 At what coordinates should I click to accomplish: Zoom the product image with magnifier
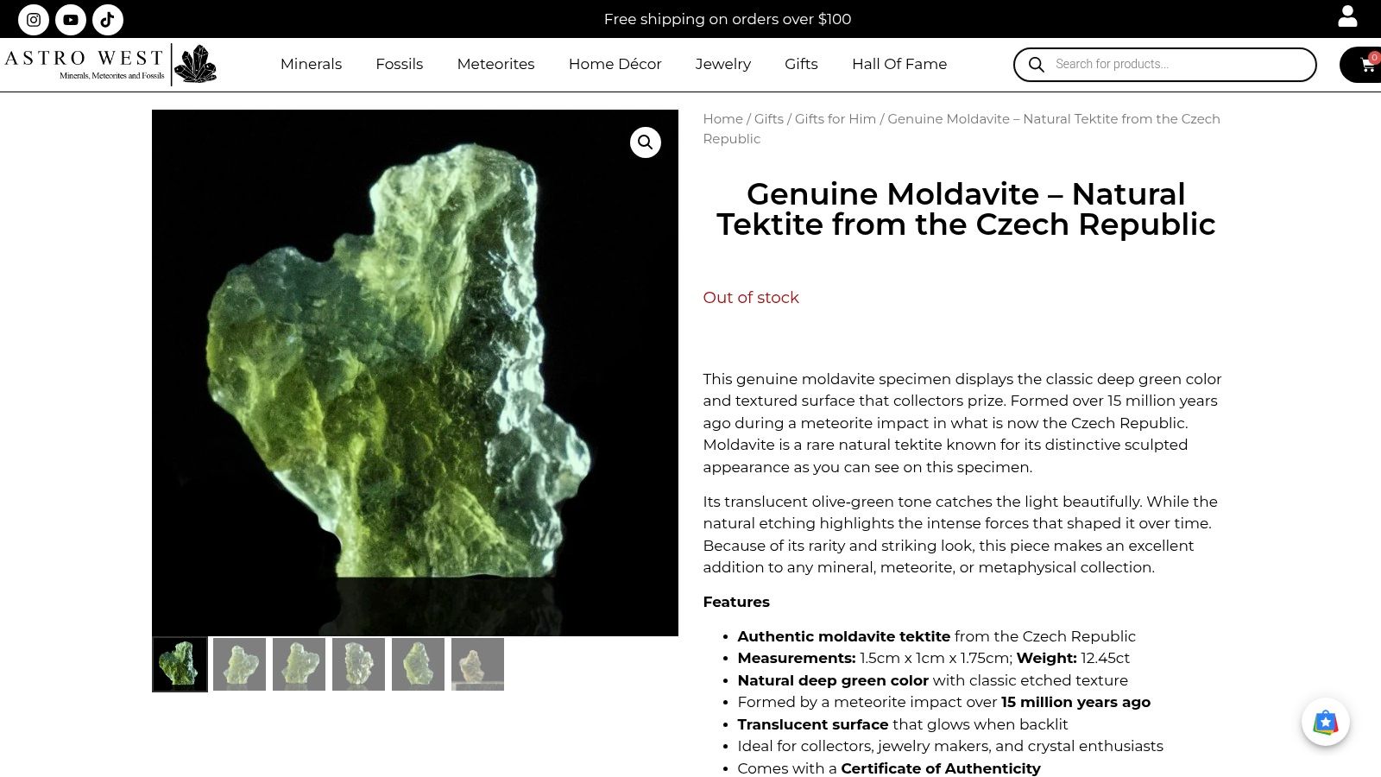pos(646,142)
